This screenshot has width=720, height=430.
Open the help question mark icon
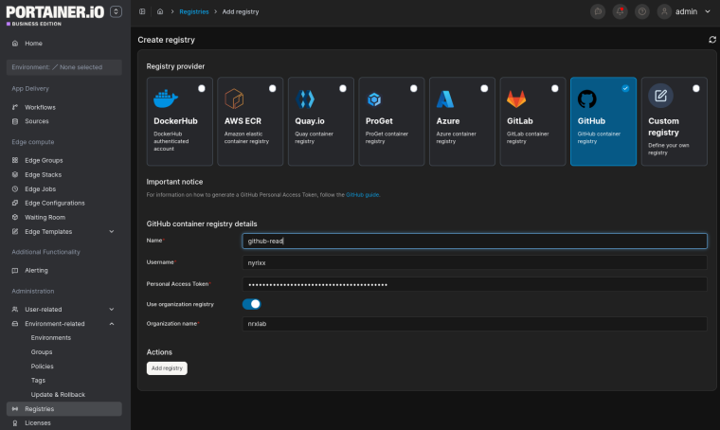[x=642, y=11]
